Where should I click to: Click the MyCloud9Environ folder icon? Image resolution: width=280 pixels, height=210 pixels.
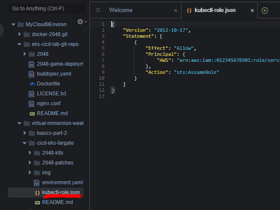pos(21,24)
